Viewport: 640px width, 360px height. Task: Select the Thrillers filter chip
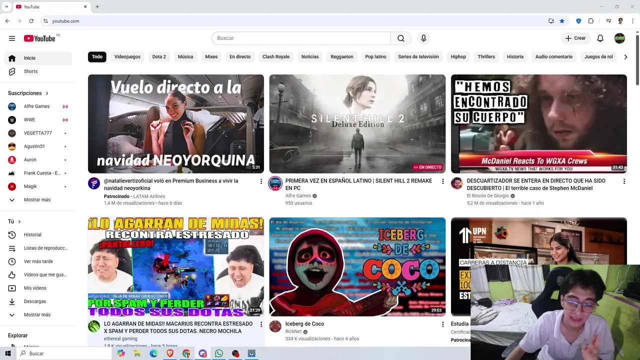(486, 57)
